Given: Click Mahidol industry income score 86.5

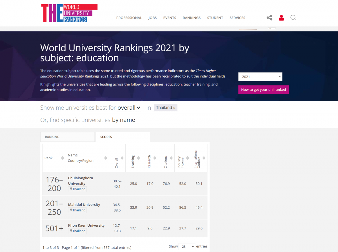Looking at the screenshot, I should (x=183, y=207).
